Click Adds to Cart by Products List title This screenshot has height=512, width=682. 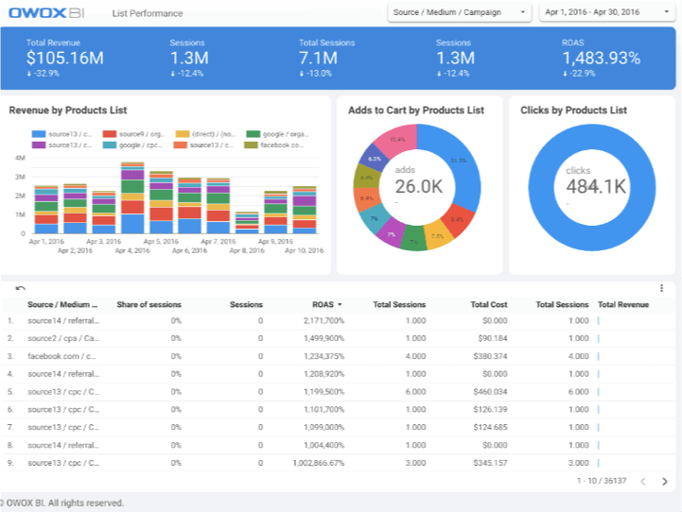pos(416,111)
